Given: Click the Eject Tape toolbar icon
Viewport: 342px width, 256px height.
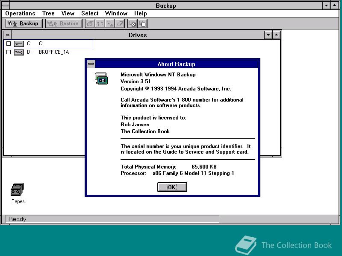Looking at the screenshot, I should 110,23.
